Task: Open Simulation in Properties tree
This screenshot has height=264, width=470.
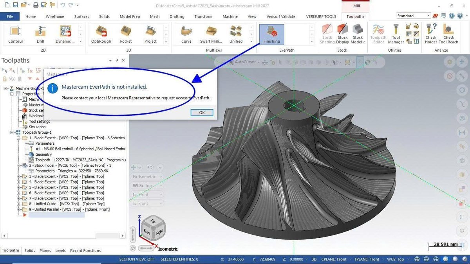Action: pyautogui.click(x=37, y=127)
